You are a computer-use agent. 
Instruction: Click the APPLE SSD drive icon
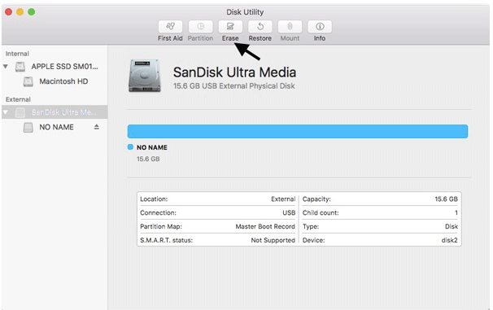pyautogui.click(x=20, y=67)
